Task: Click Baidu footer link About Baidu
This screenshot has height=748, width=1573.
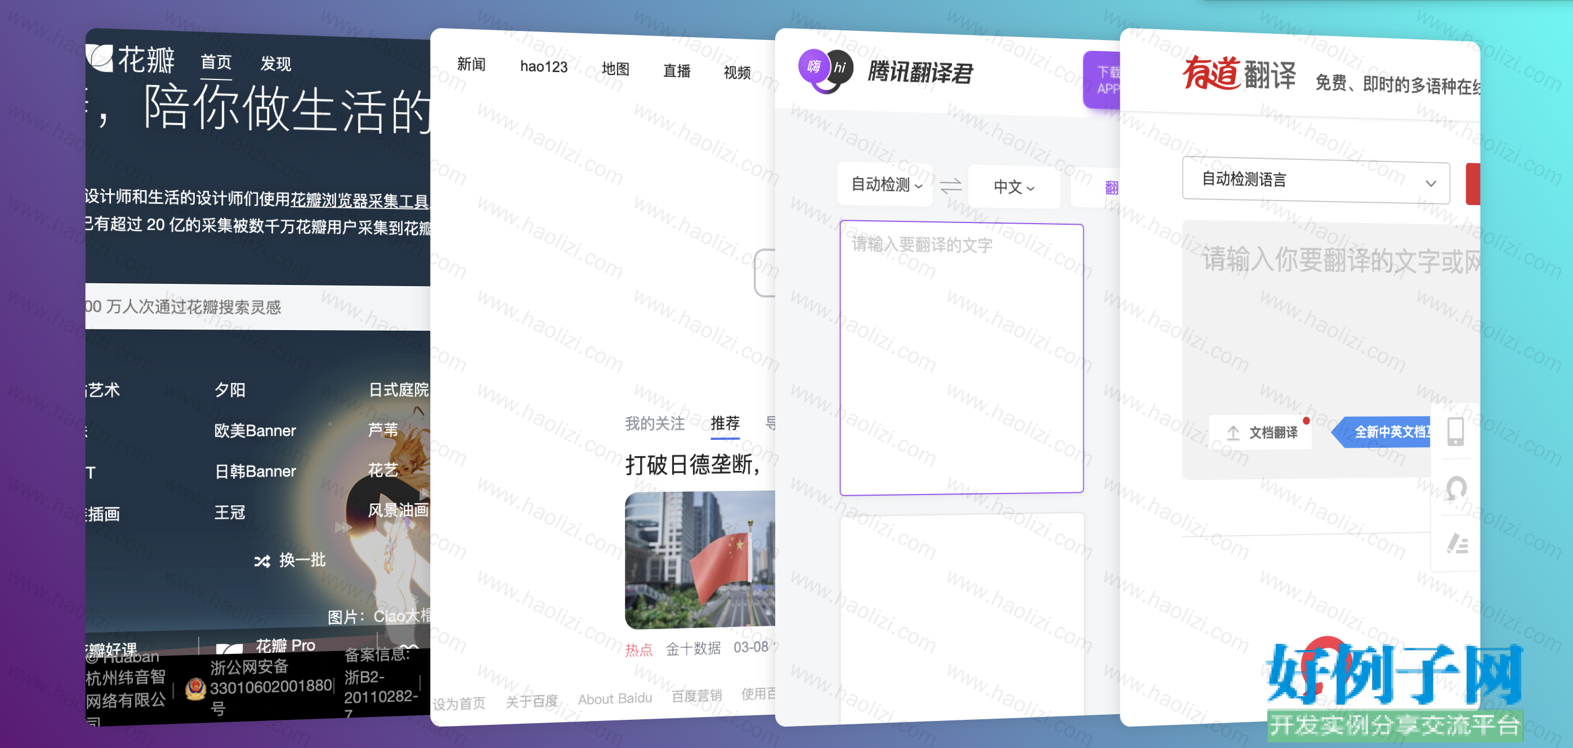Action: tap(615, 698)
